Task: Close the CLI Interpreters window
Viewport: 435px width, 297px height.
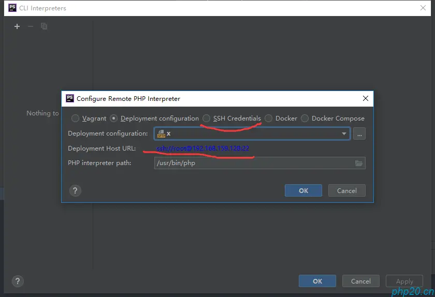Action: [x=423, y=8]
